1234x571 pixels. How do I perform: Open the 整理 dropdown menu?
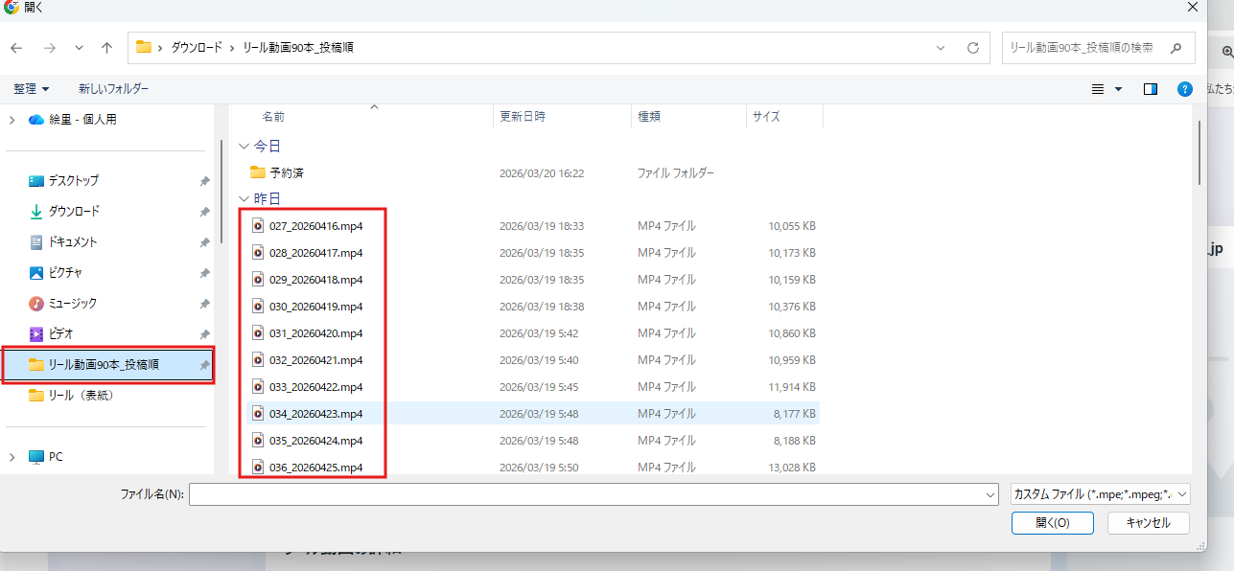32,88
